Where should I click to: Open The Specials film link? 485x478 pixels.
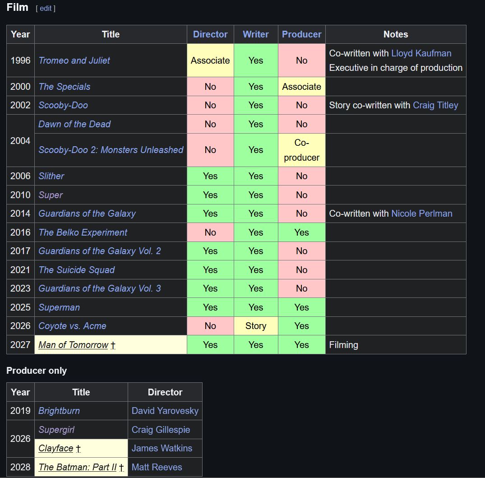[x=65, y=87]
